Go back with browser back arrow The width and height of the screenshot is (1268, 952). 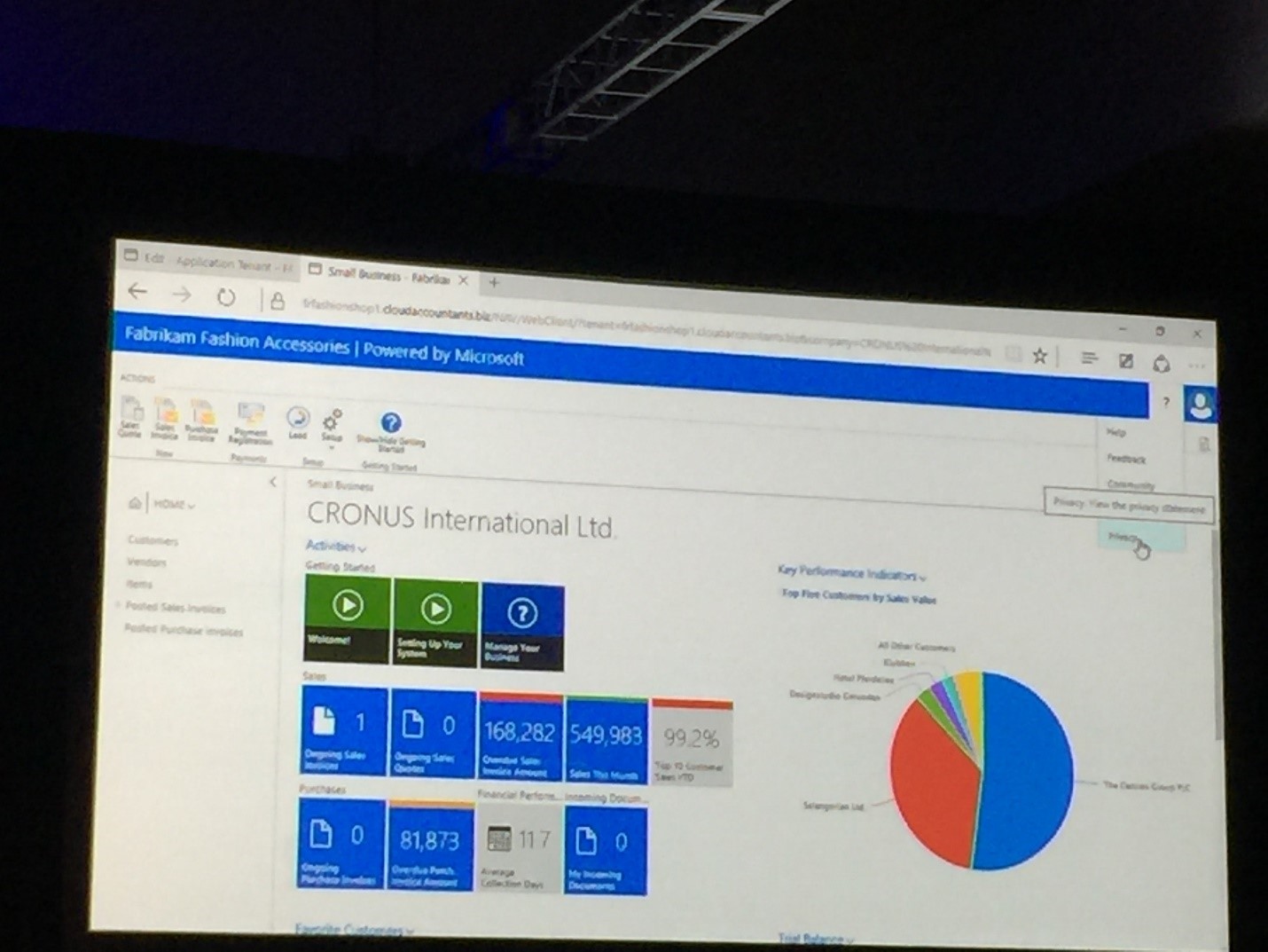[137, 291]
